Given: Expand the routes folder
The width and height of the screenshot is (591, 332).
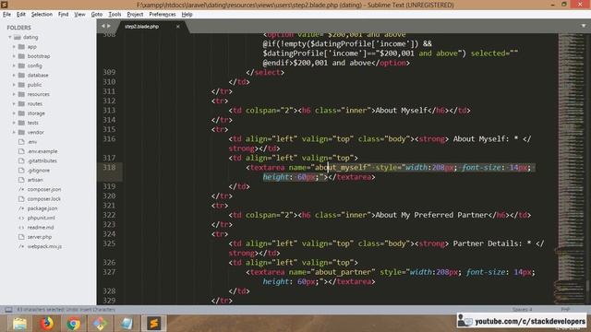Looking at the screenshot, I should (x=14, y=103).
